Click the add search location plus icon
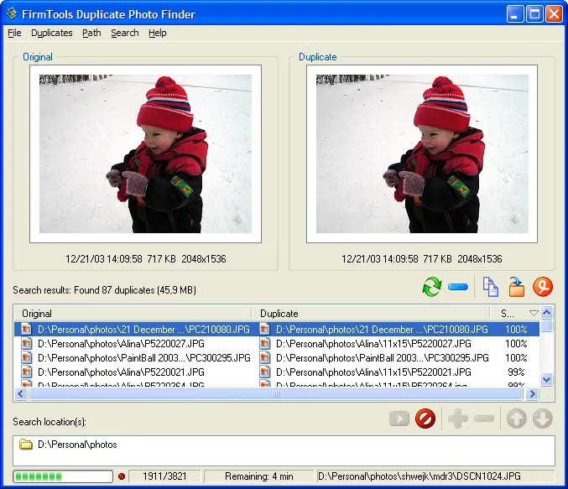 point(458,419)
